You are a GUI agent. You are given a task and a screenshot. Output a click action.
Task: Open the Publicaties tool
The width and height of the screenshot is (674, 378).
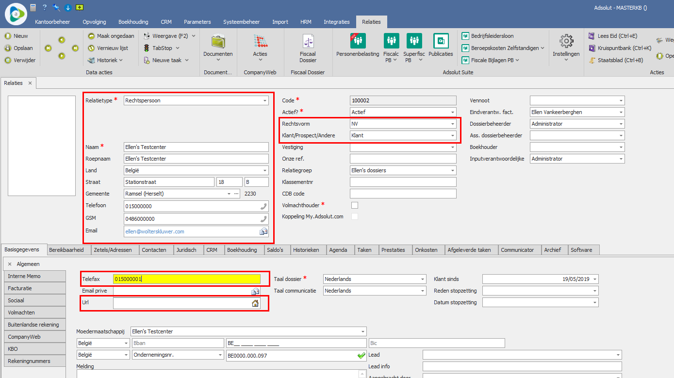441,41
